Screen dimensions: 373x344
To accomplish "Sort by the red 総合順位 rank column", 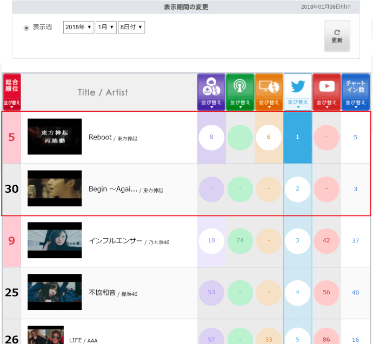I will tap(12, 92).
